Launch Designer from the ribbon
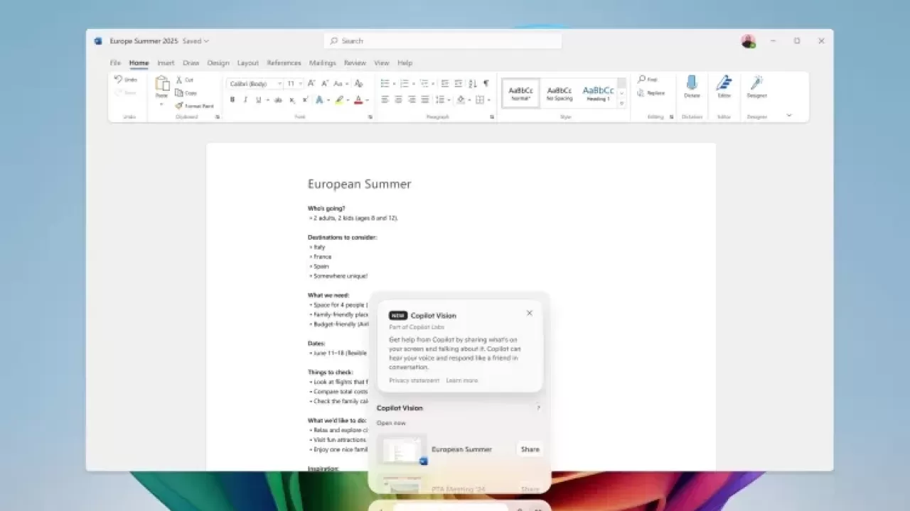 point(756,84)
